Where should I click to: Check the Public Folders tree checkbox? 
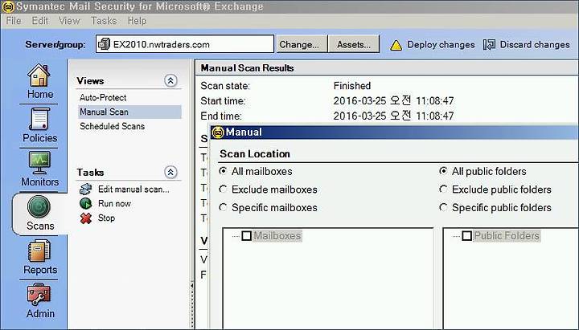point(466,235)
